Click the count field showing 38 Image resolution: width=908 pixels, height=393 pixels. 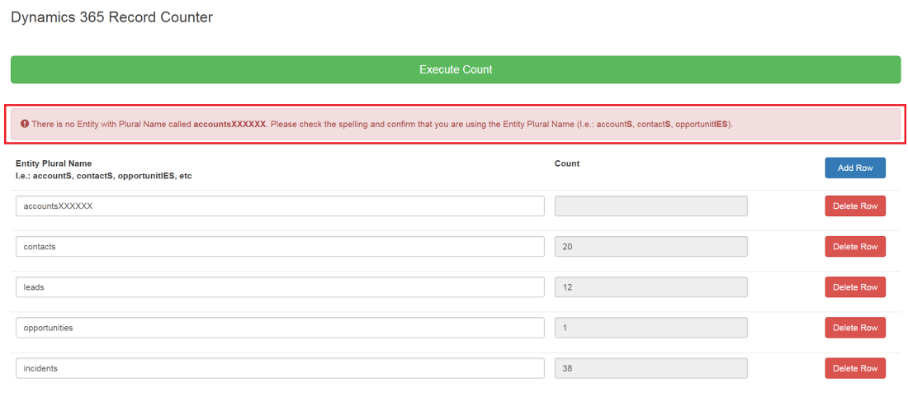coord(650,367)
